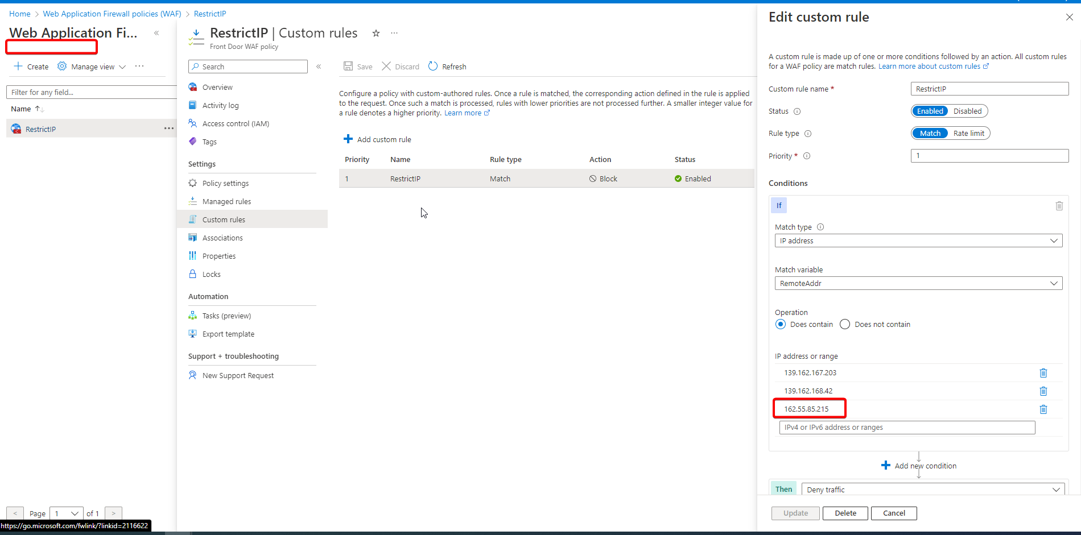Viewport: 1081px width, 535px height.
Task: Collapse the resource navigation menu
Action: click(x=319, y=67)
